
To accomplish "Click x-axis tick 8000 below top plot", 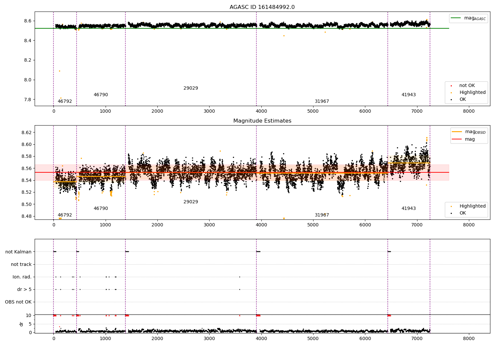I will click(x=469, y=111).
